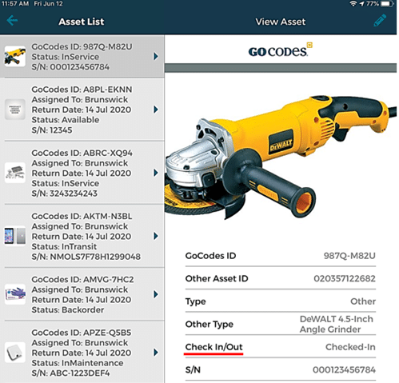Image resolution: width=399 pixels, height=383 pixels.
Task: Select the list text GoCodes ID: 987Q-M82U
Action: (x=82, y=46)
